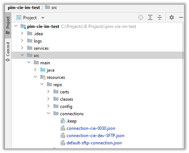The image size is (189, 153).
Task: Click the .keep file icon
Action: 63,121
